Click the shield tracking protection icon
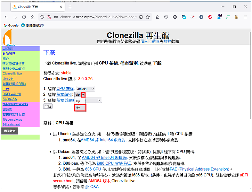252x192 pixels. [42, 17]
